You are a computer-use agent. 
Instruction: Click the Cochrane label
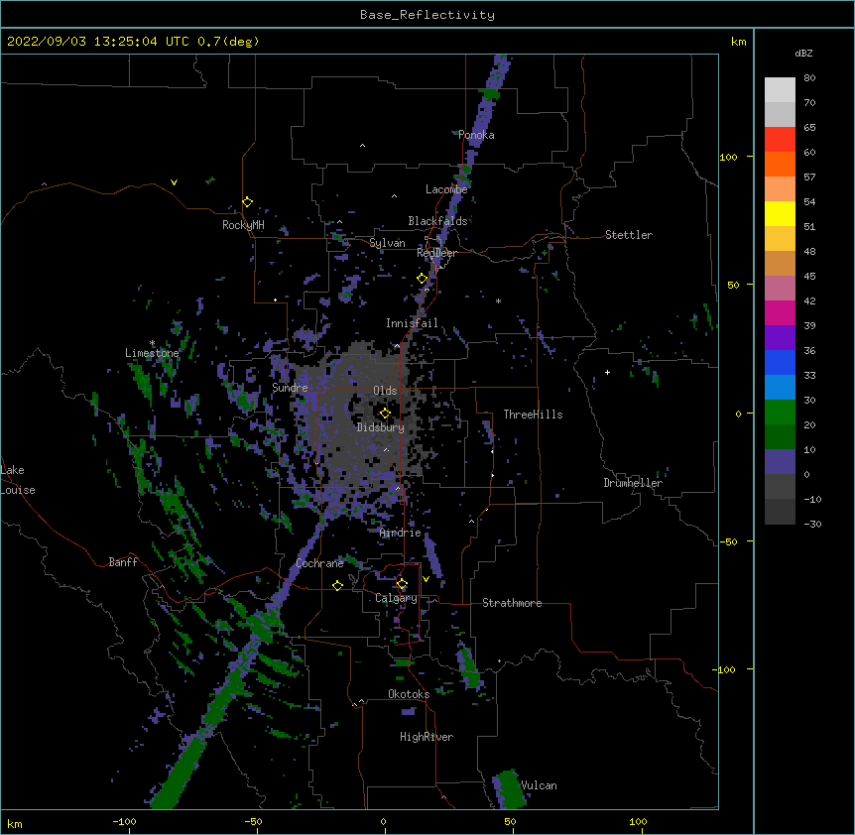pyautogui.click(x=319, y=563)
